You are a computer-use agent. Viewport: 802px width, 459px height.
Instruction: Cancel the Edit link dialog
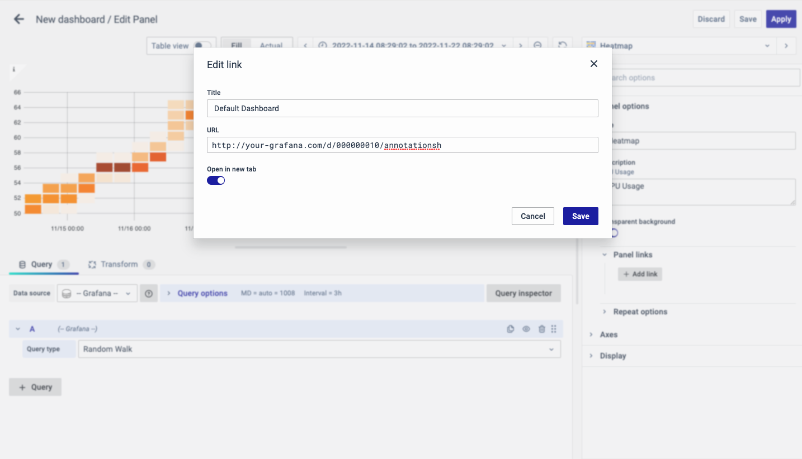point(532,216)
